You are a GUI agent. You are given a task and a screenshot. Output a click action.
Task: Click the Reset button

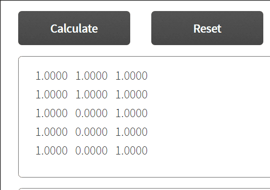click(x=207, y=28)
